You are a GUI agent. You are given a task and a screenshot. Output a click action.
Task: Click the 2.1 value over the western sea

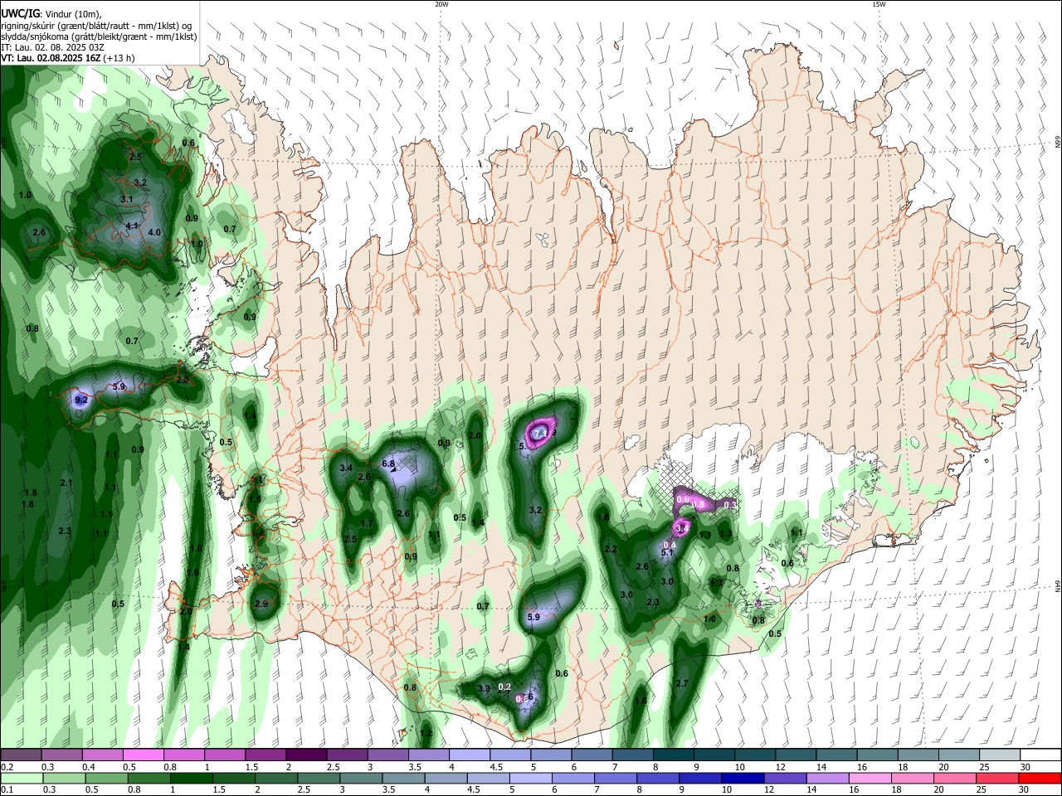pos(66,483)
